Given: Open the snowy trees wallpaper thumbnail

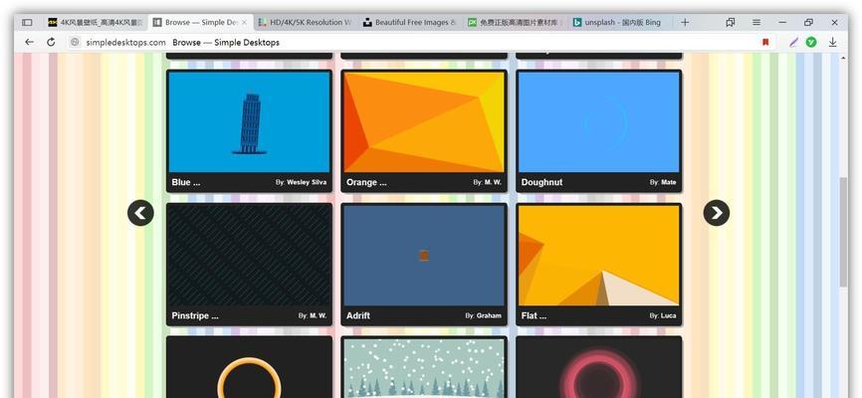Looking at the screenshot, I should pyautogui.click(x=424, y=368).
